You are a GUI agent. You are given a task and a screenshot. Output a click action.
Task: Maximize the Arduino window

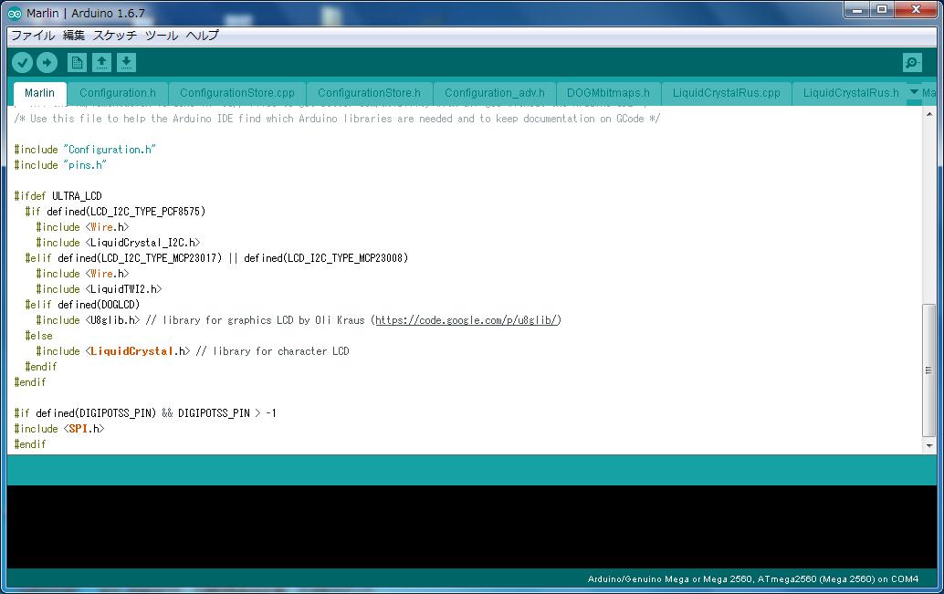882,10
